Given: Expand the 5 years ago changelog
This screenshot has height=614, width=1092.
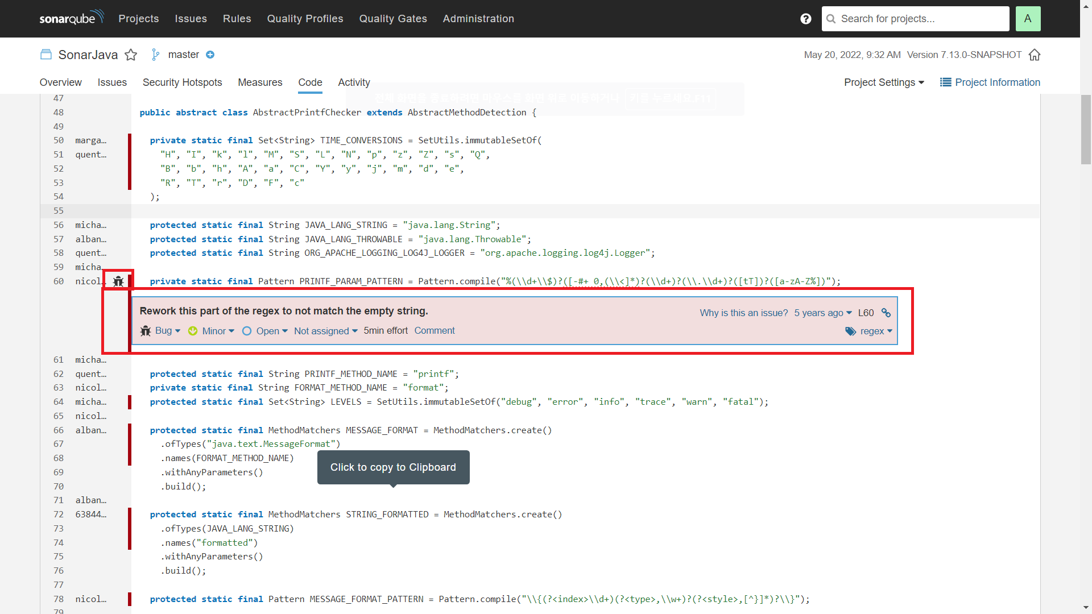Looking at the screenshot, I should click(x=823, y=313).
